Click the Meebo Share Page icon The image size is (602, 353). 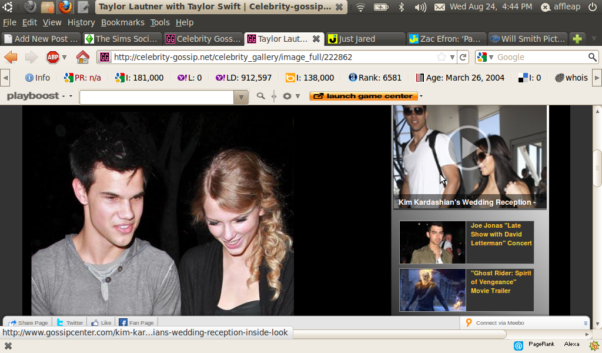[x=13, y=323]
